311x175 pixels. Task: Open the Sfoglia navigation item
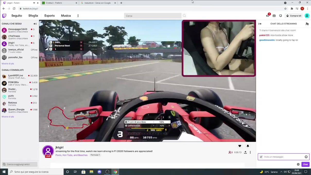pyautogui.click(x=33, y=16)
